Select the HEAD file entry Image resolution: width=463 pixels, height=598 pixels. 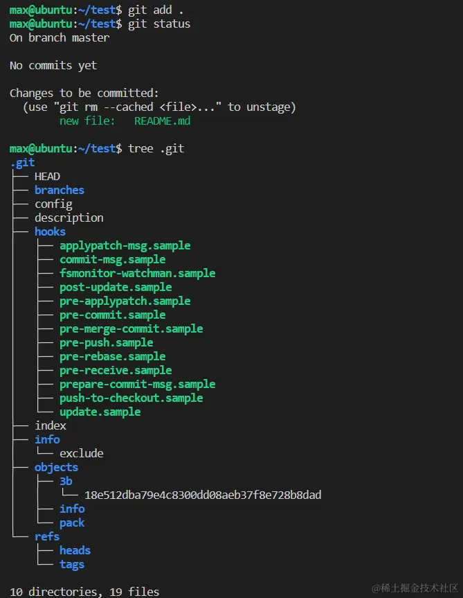coord(47,176)
